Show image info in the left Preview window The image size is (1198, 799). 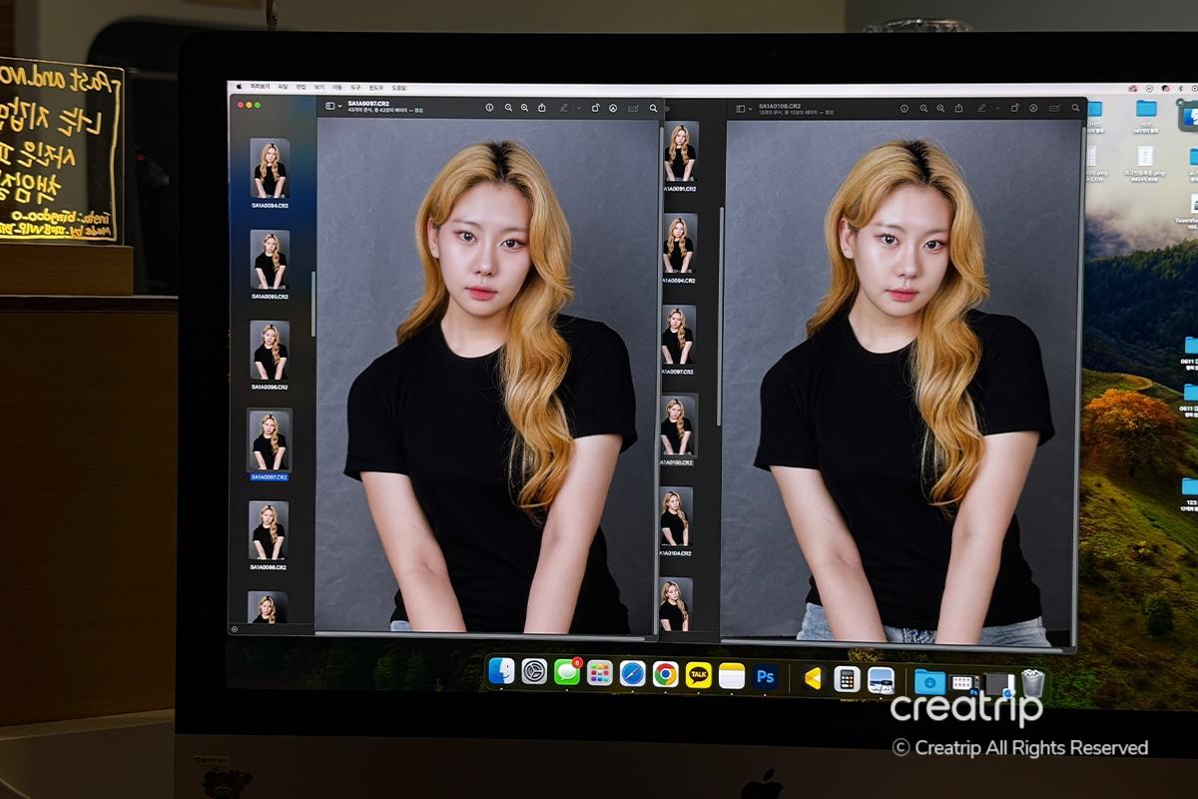[x=489, y=108]
